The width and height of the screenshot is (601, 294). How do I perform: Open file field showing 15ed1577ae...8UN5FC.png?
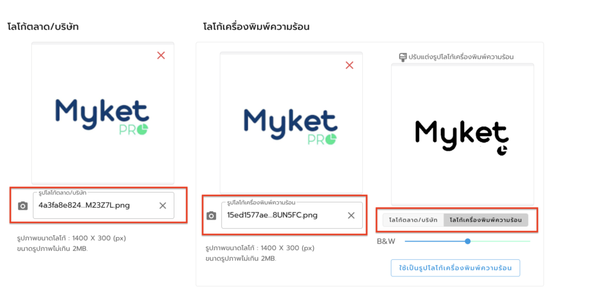click(x=292, y=215)
